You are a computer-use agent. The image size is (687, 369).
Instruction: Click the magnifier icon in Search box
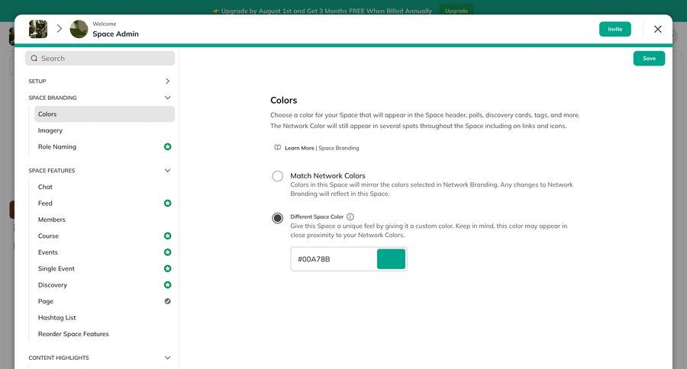[34, 58]
